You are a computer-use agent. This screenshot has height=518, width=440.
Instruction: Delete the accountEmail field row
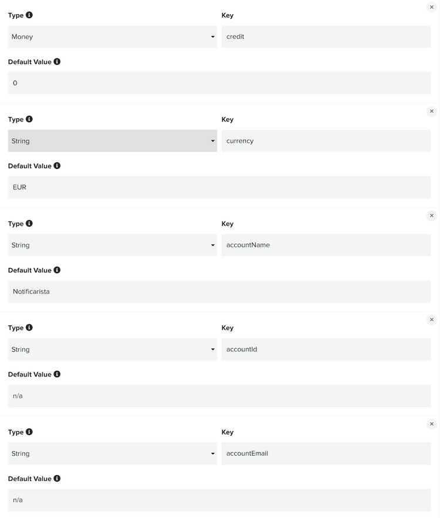(432, 424)
